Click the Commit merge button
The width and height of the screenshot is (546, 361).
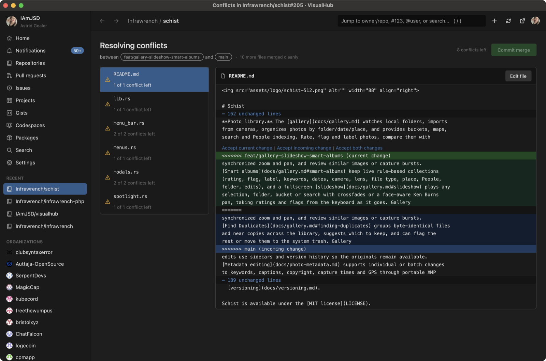[514, 50]
